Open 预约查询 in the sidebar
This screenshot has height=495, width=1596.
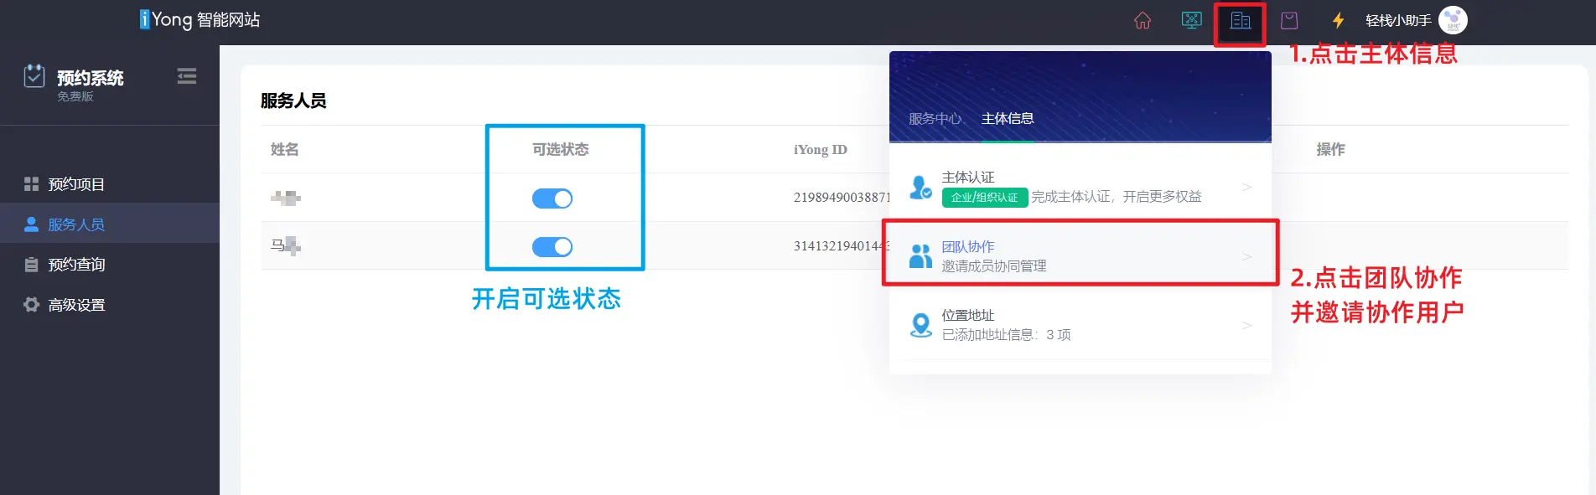(76, 265)
